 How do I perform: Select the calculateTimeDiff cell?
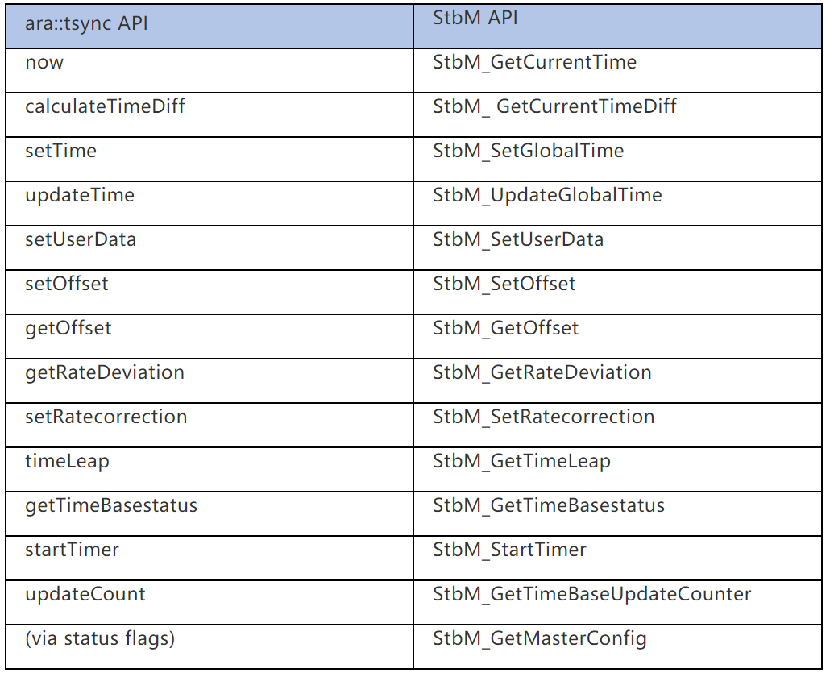[x=105, y=106]
